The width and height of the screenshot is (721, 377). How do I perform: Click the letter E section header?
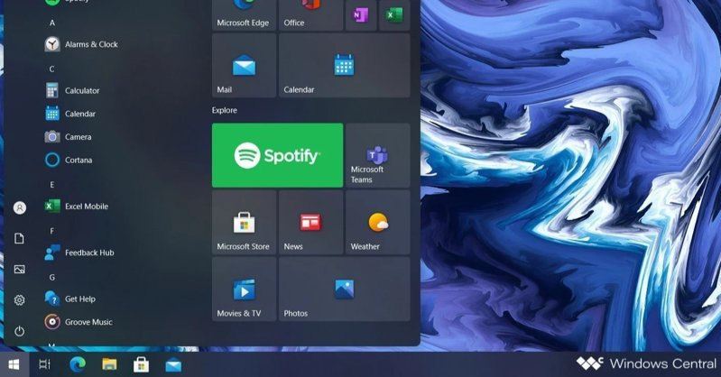(x=52, y=184)
